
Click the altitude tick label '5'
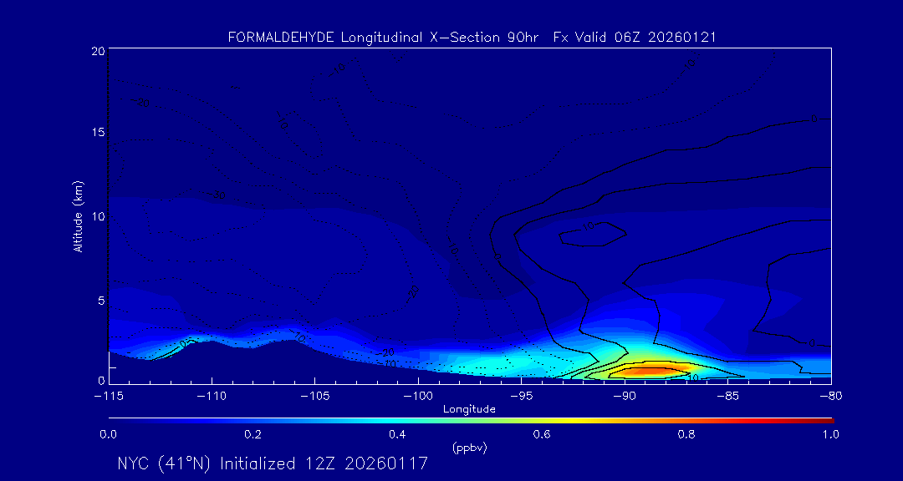coord(101,301)
